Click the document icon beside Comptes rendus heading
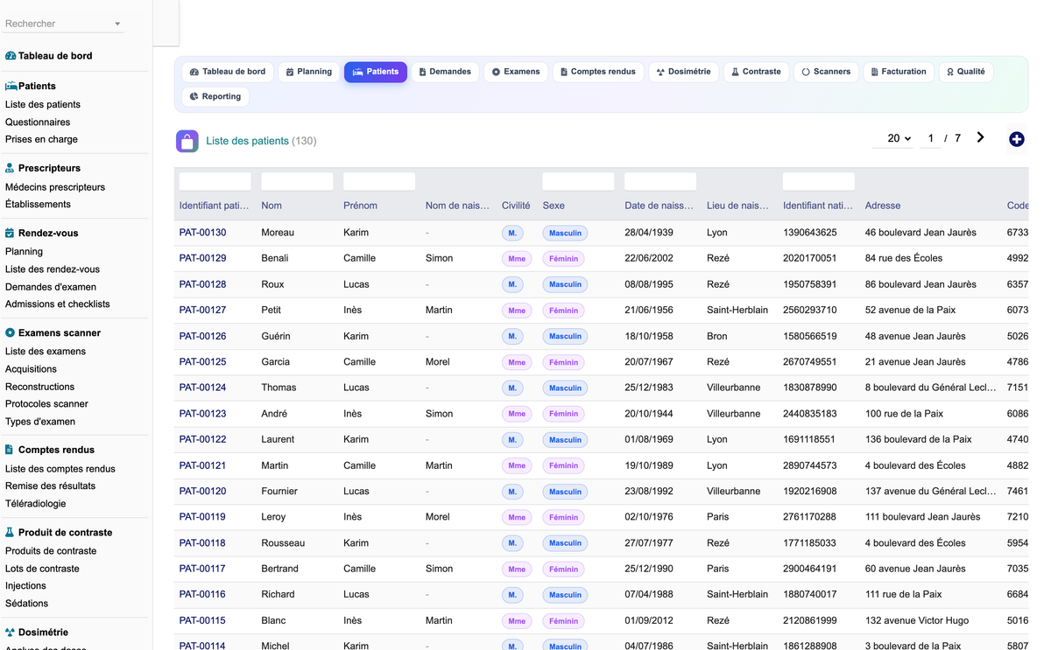Image resolution: width=1051 pixels, height=650 pixels. pyautogui.click(x=11, y=450)
